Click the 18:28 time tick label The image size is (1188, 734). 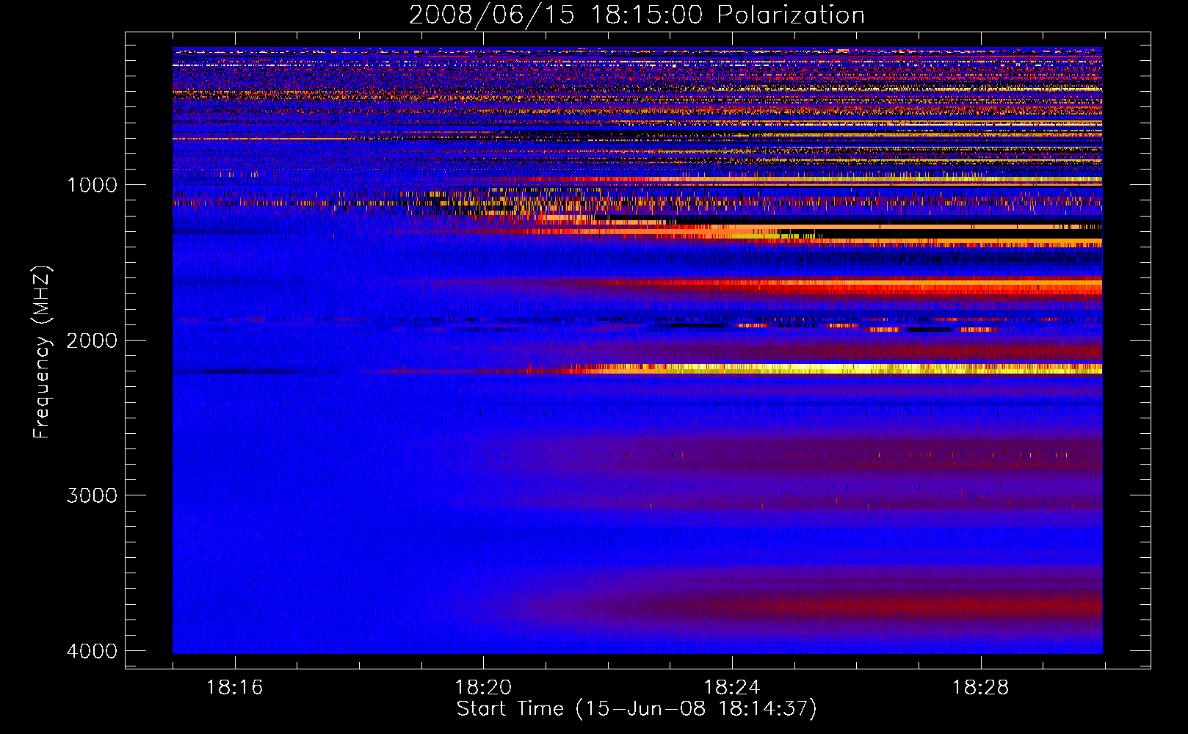(x=981, y=688)
